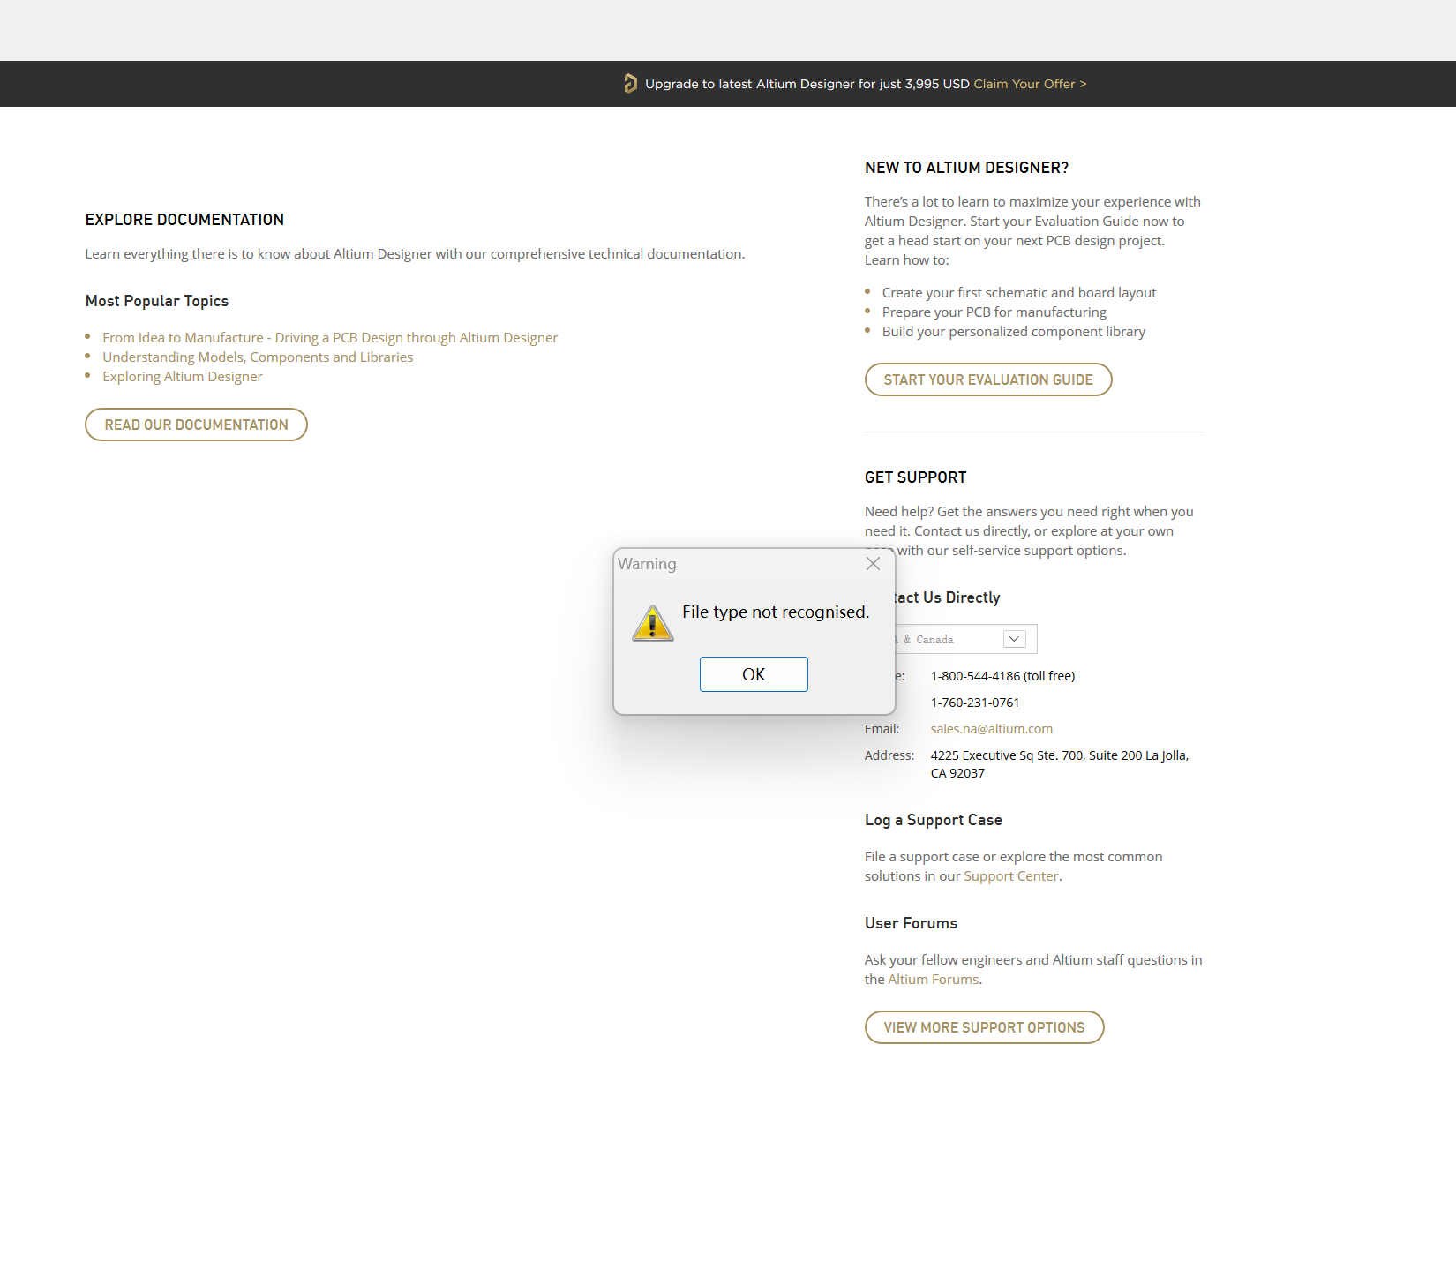This screenshot has width=1456, height=1285.
Task: Click the Altium logo in banner
Action: point(630,84)
